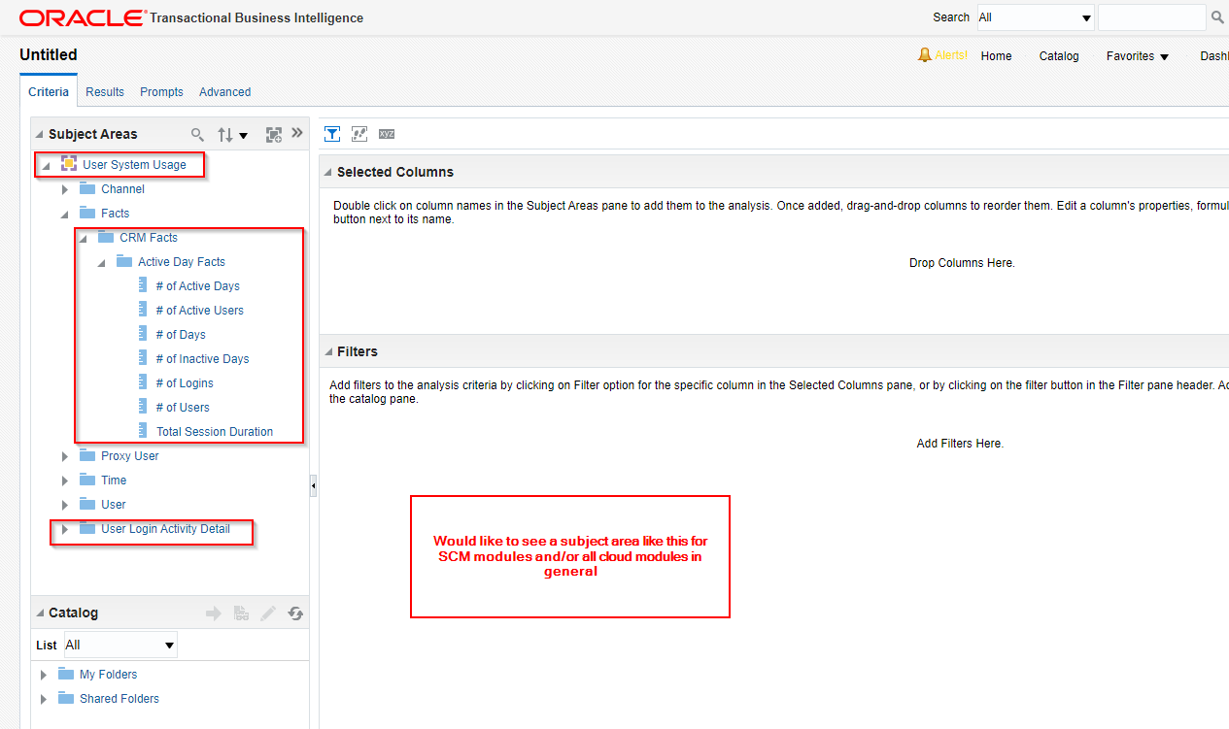The image size is (1229, 729).
Task: Click the pane splitter collapse arrow
Action: pos(313,485)
